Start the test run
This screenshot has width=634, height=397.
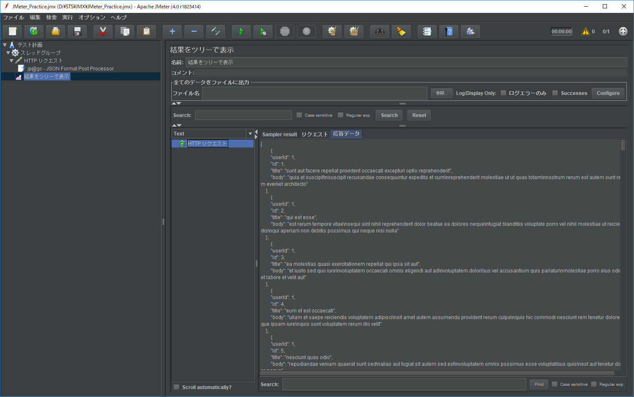click(241, 31)
